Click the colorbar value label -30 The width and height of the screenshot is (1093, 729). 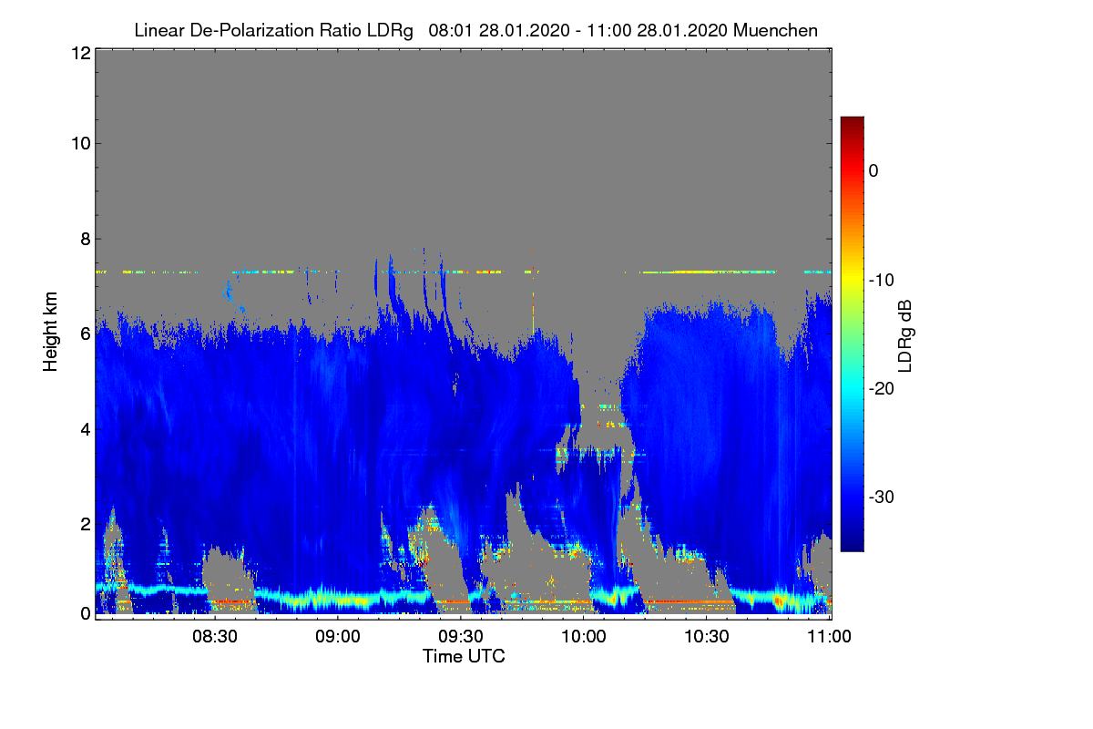881,498
